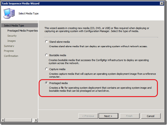
Task: Click the sidebar horizontal scrollbar track
Action: click(x=19, y=120)
